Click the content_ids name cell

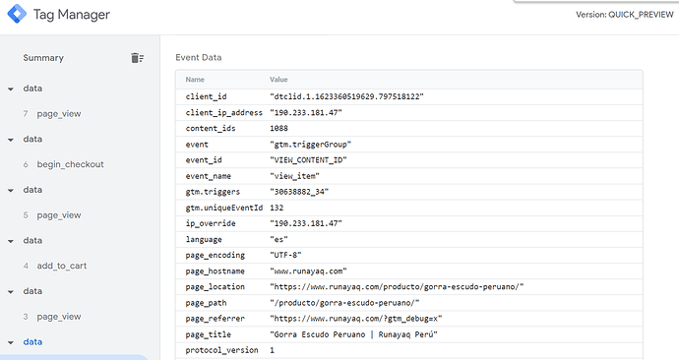[211, 128]
